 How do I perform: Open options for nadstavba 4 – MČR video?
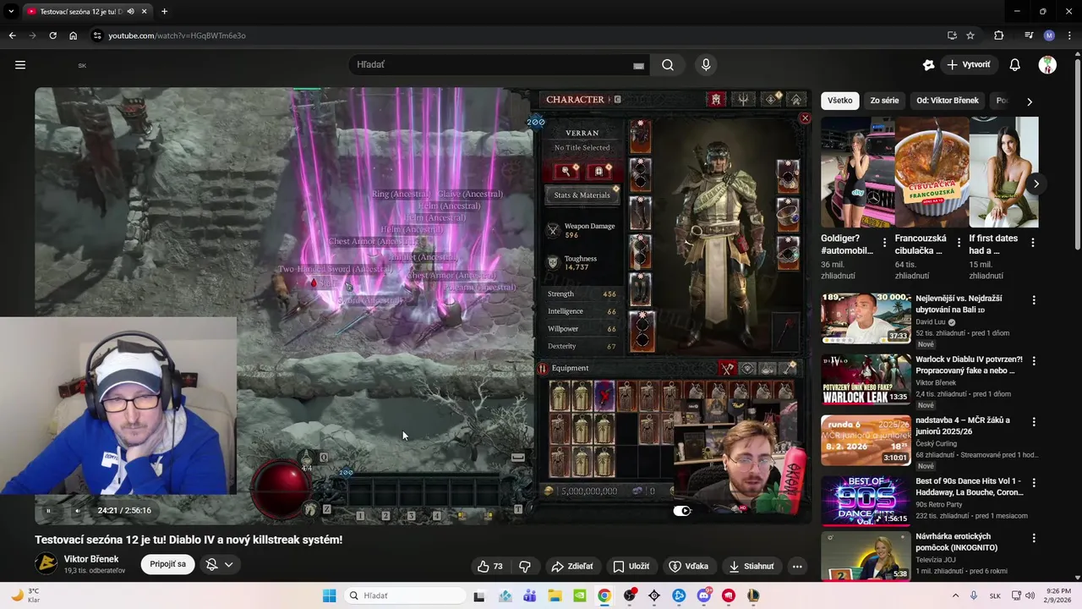click(1033, 422)
